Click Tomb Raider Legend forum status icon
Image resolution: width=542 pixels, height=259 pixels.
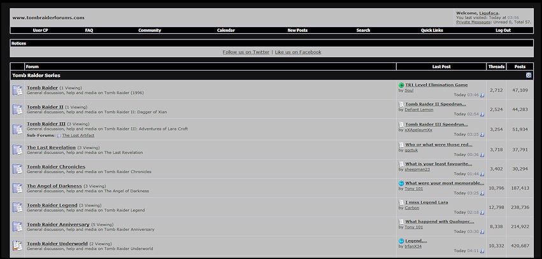pos(18,207)
